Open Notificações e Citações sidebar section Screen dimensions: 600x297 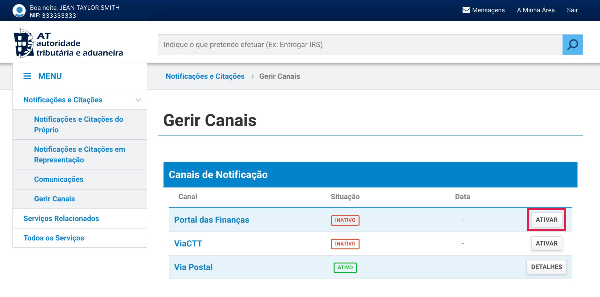tap(63, 100)
